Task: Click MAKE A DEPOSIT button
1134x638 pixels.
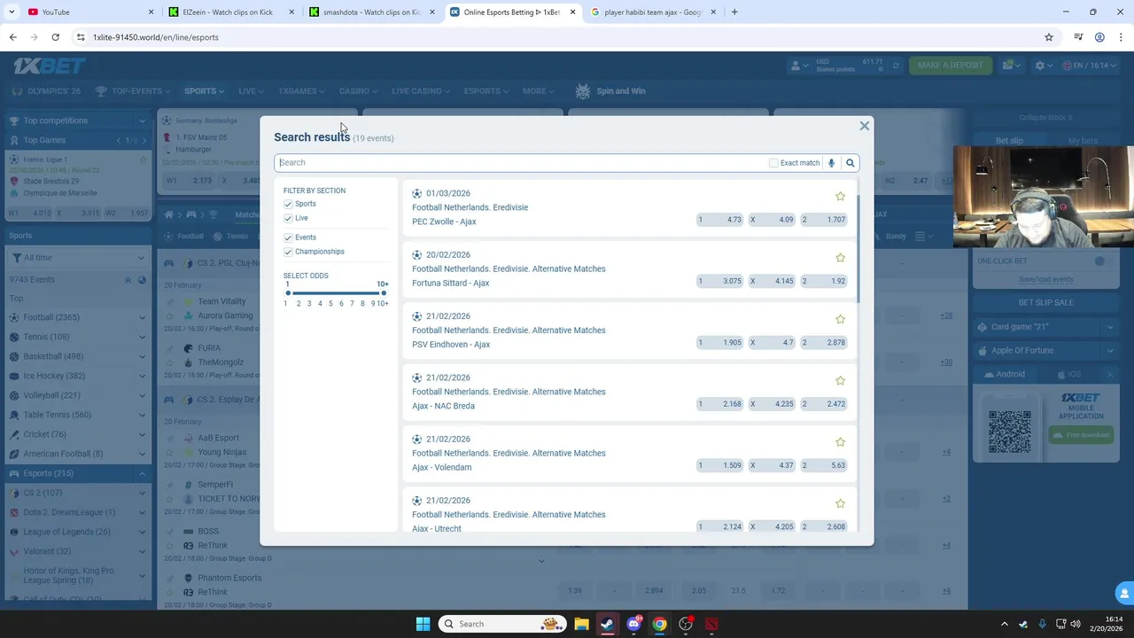Action: click(x=951, y=66)
